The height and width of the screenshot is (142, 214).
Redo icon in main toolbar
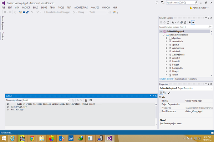[38, 12]
